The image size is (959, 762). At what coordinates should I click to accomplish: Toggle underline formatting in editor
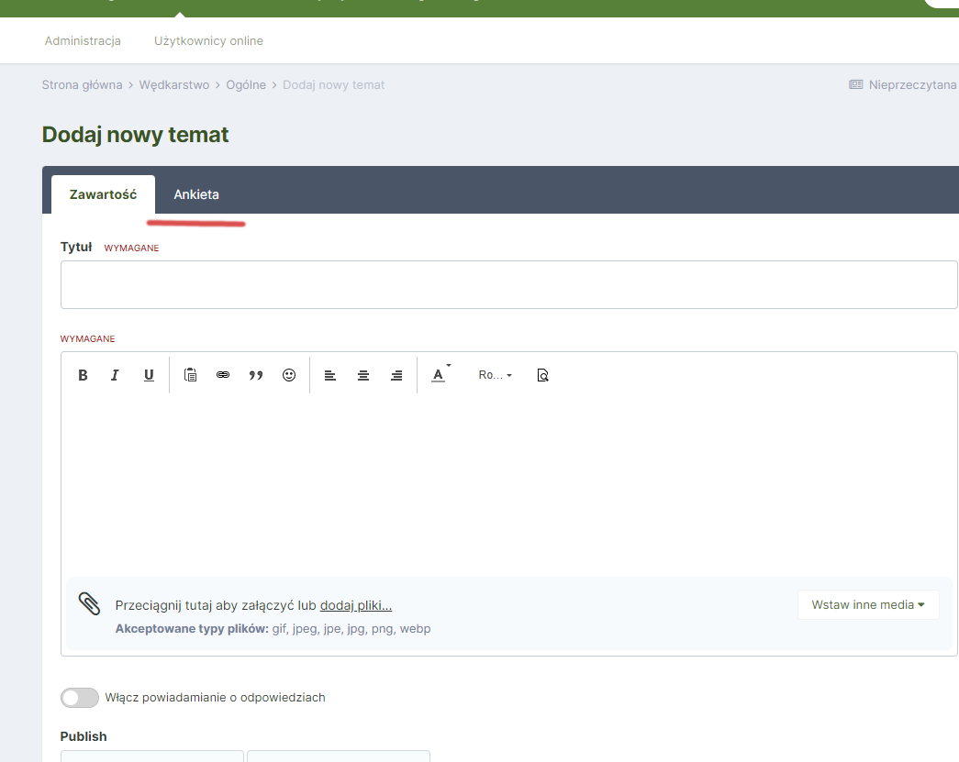pos(149,375)
